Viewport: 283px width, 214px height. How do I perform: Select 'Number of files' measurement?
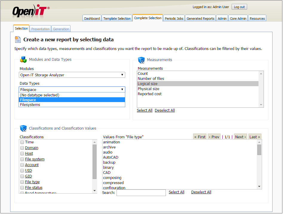point(198,79)
